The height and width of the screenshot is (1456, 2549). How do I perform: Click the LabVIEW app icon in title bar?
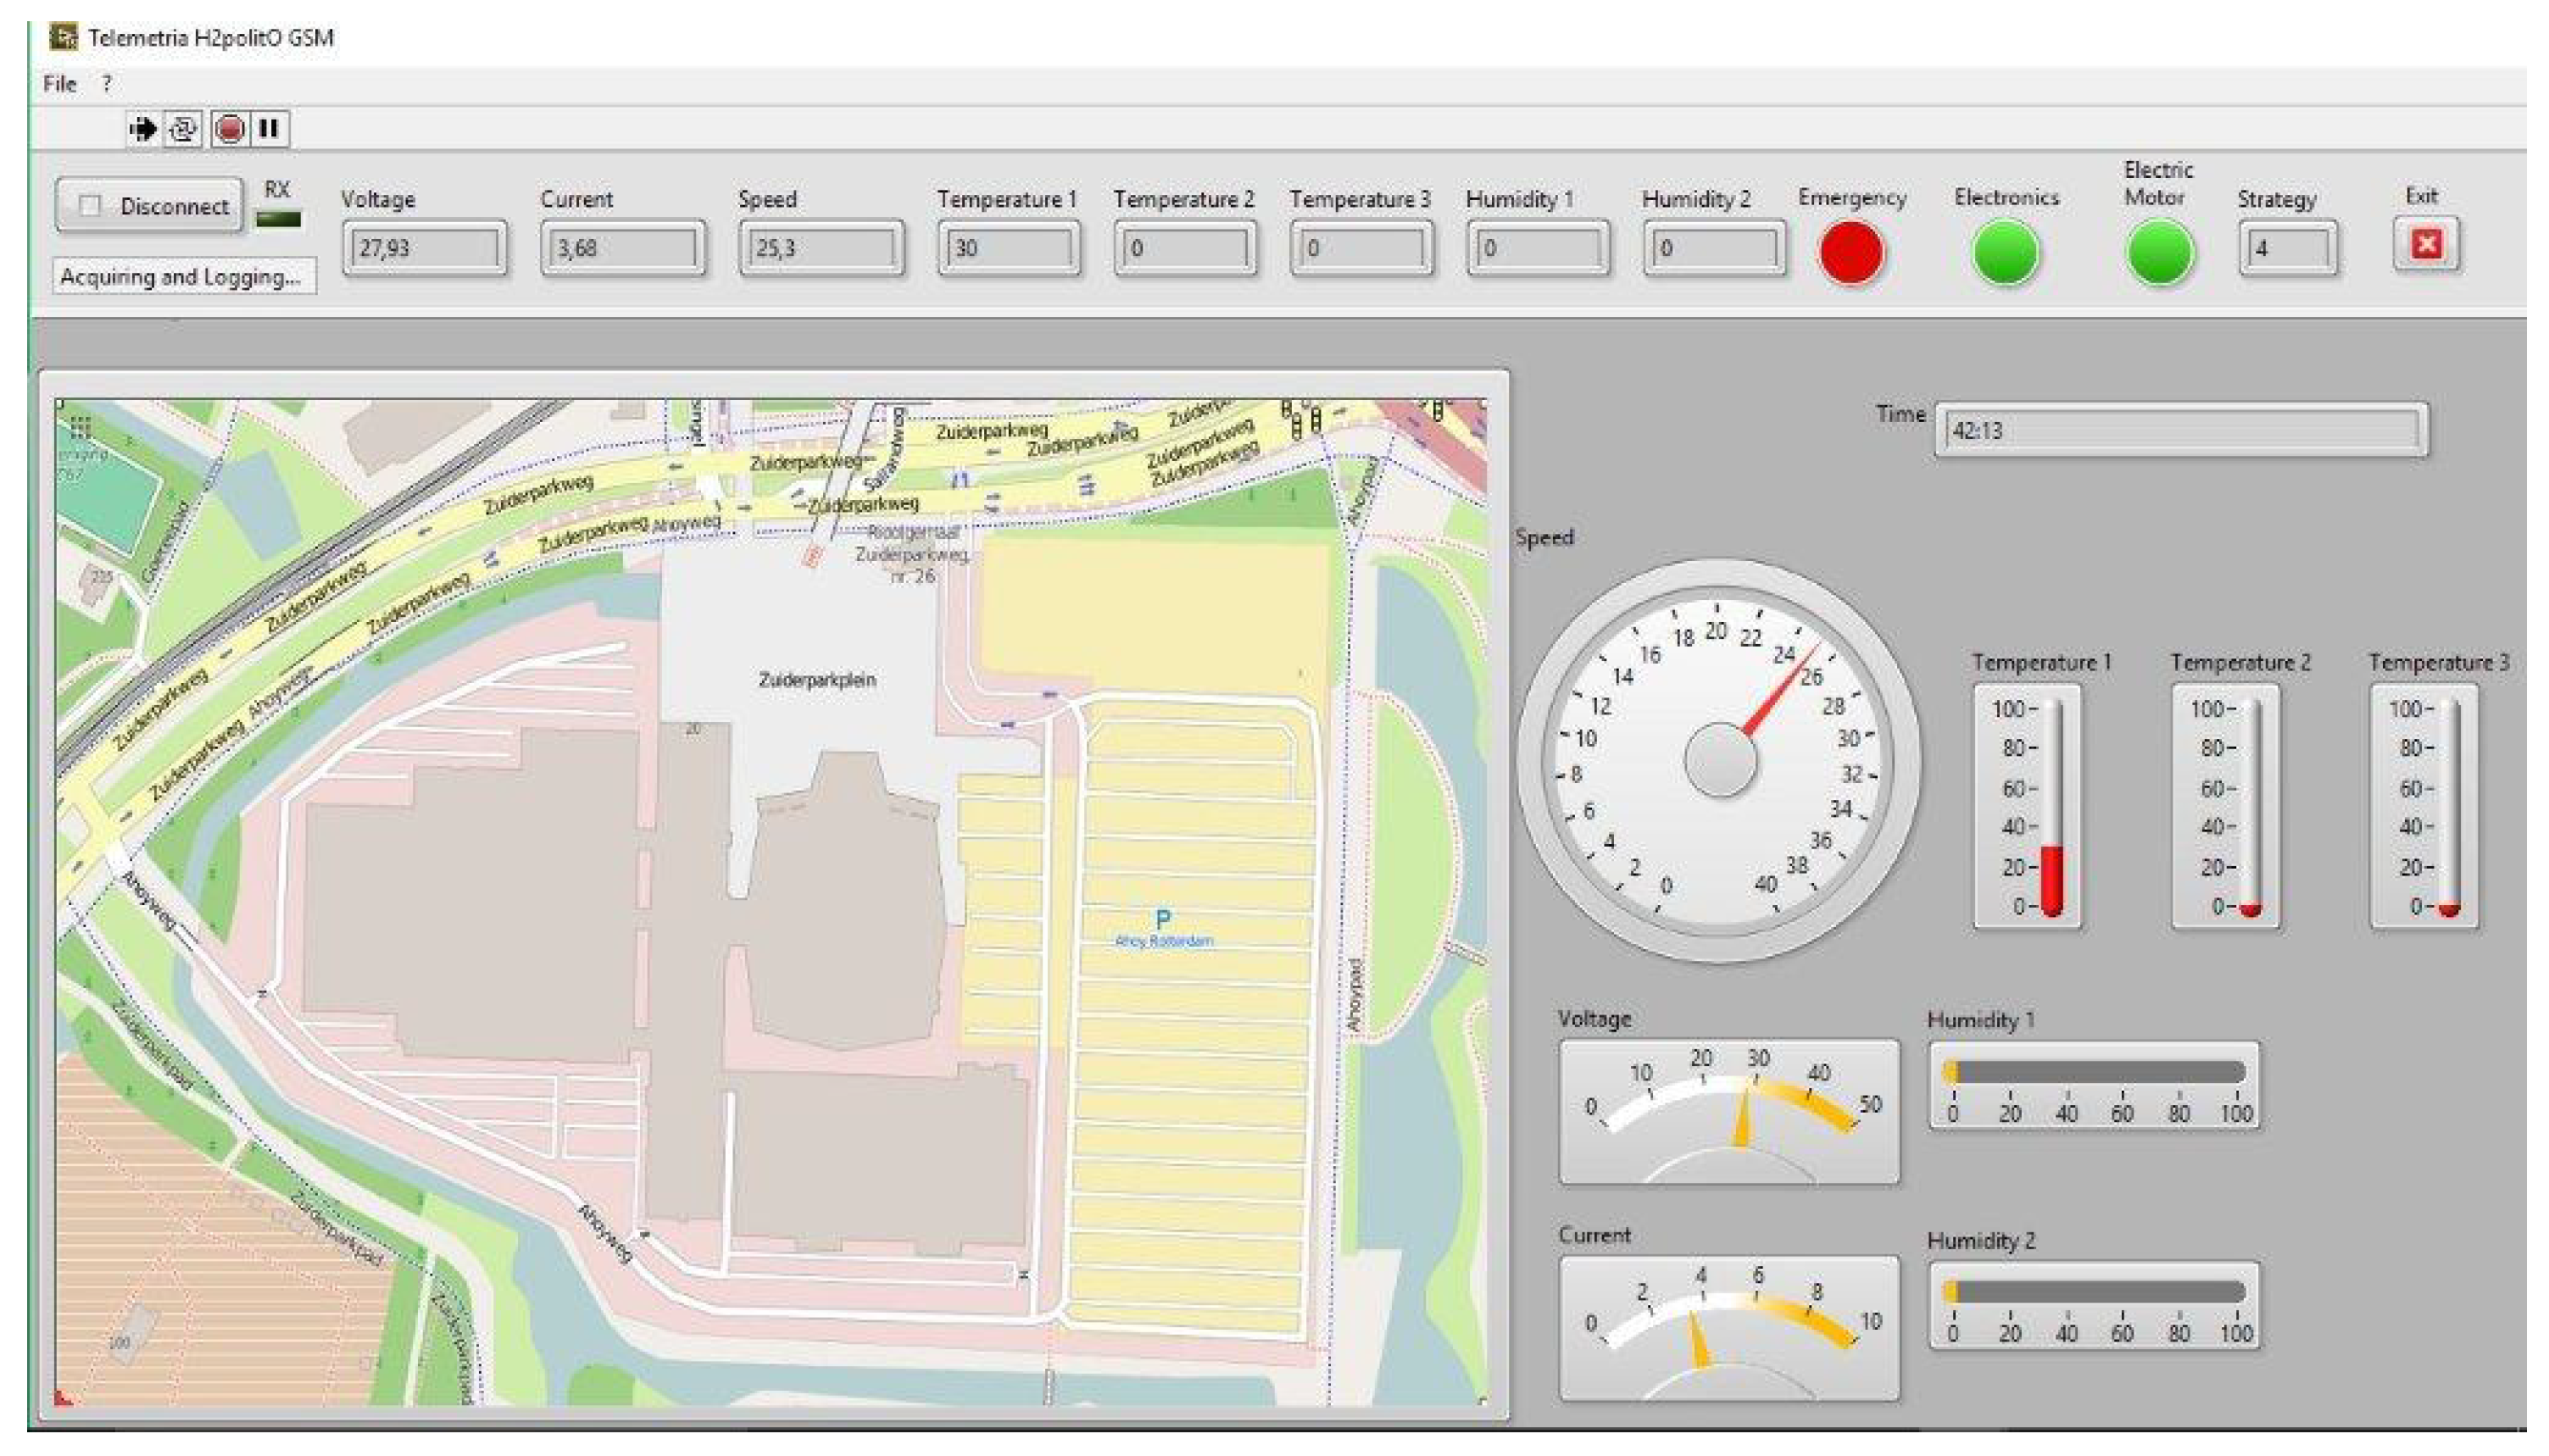[x=64, y=37]
